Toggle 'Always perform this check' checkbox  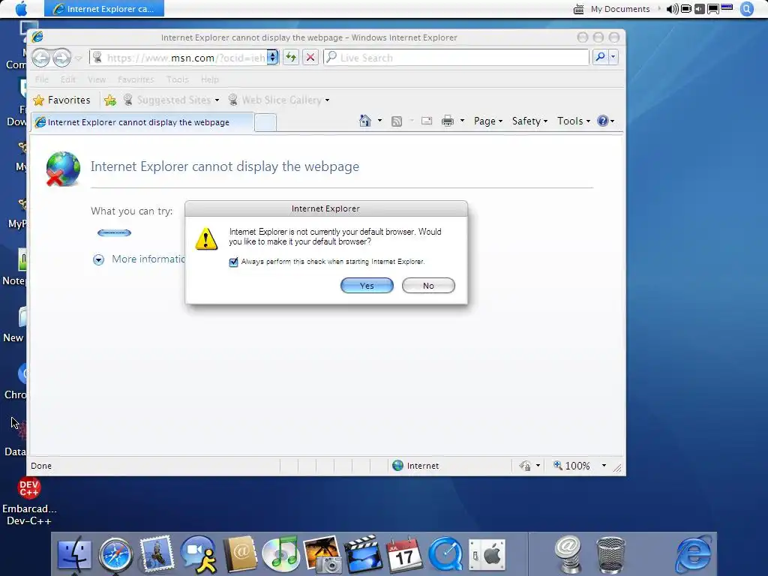pyautogui.click(x=234, y=262)
